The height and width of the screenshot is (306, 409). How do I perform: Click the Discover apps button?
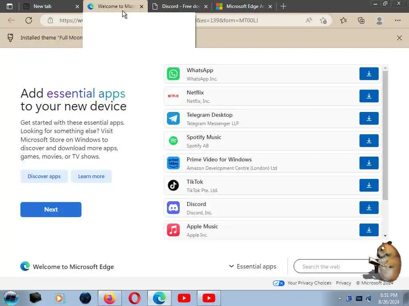44,176
